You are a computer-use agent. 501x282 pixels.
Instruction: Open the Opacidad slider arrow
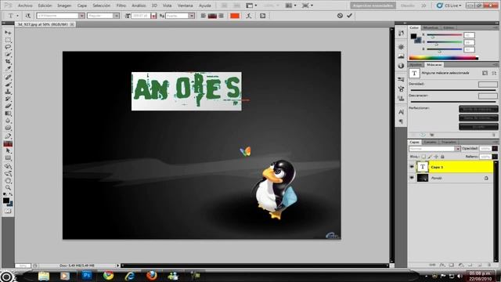496,149
